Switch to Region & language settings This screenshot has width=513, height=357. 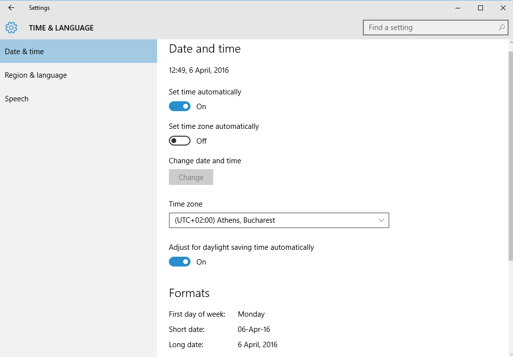[36, 75]
